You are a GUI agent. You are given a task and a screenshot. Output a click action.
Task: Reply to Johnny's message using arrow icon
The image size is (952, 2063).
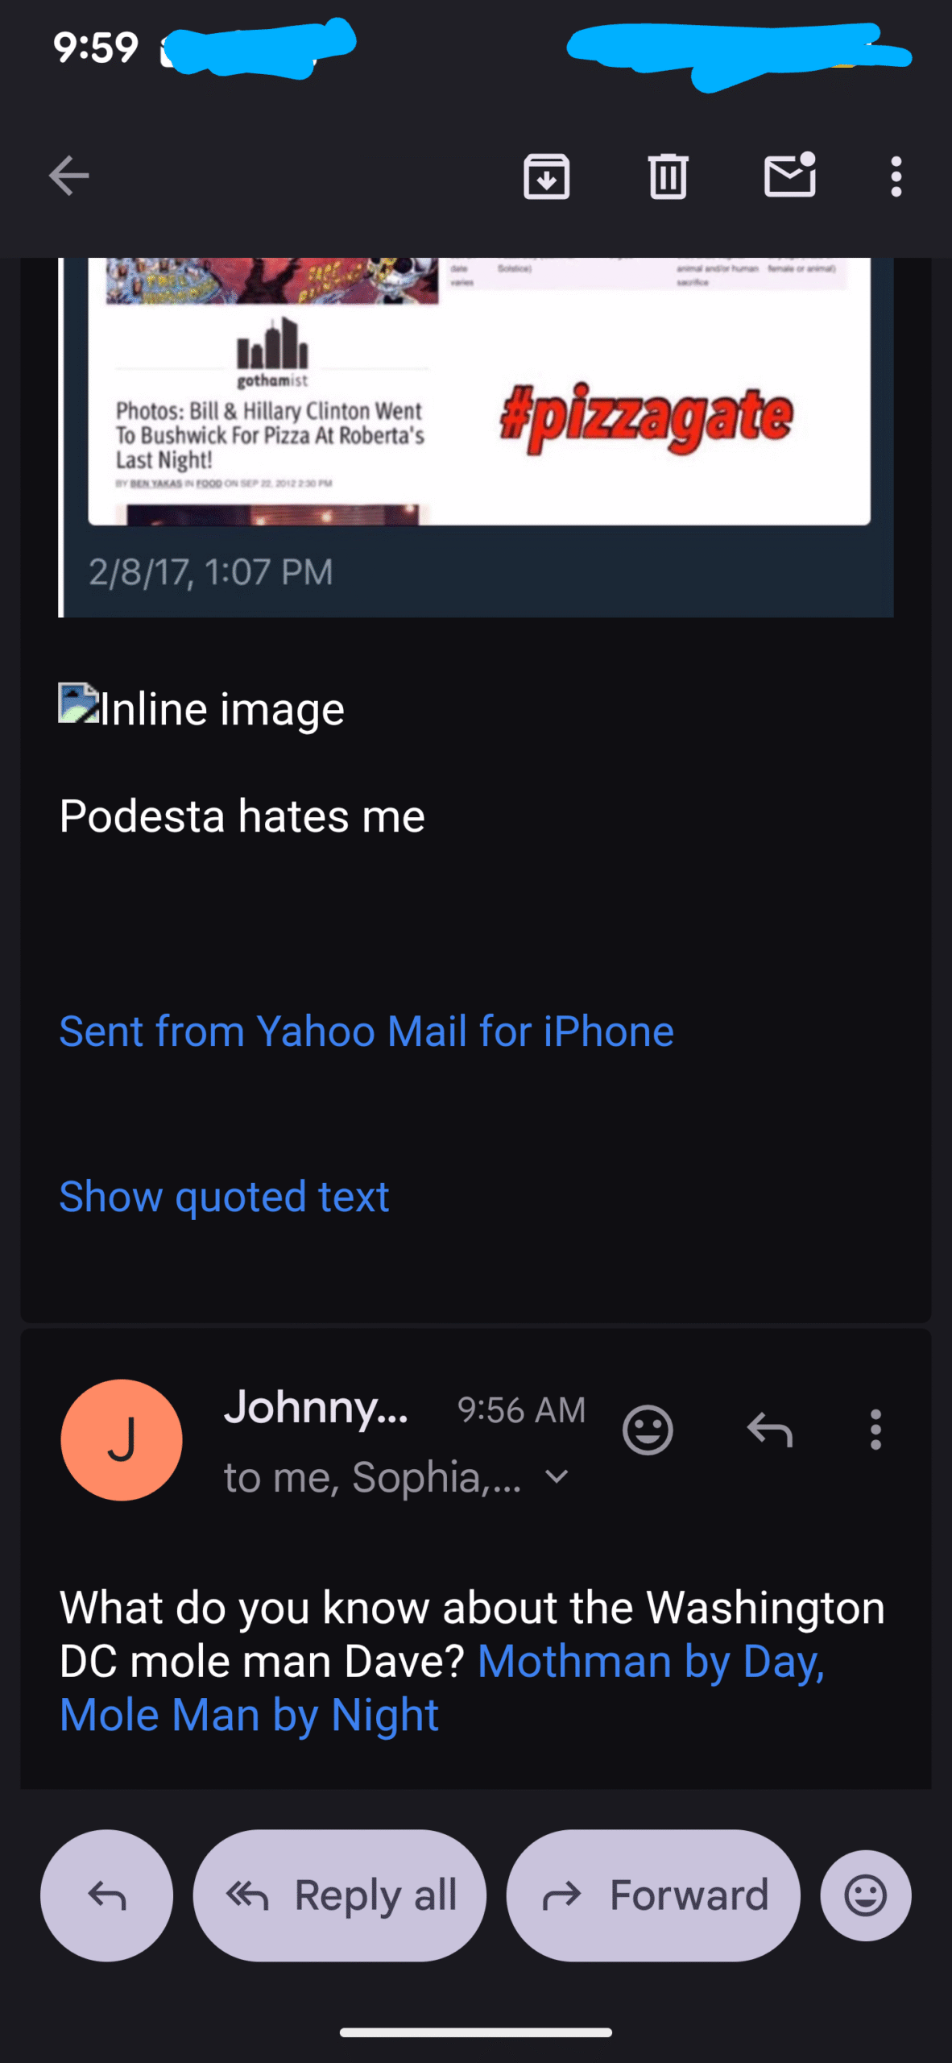tap(770, 1430)
